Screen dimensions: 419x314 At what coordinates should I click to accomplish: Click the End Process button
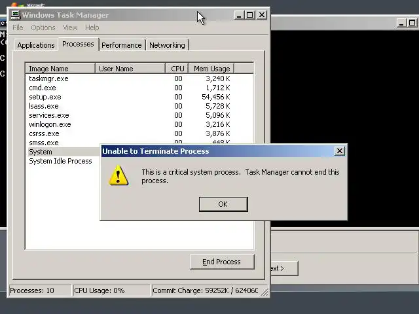(x=222, y=262)
